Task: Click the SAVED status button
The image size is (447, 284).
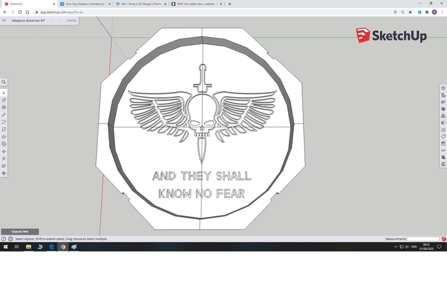Action: point(72,21)
